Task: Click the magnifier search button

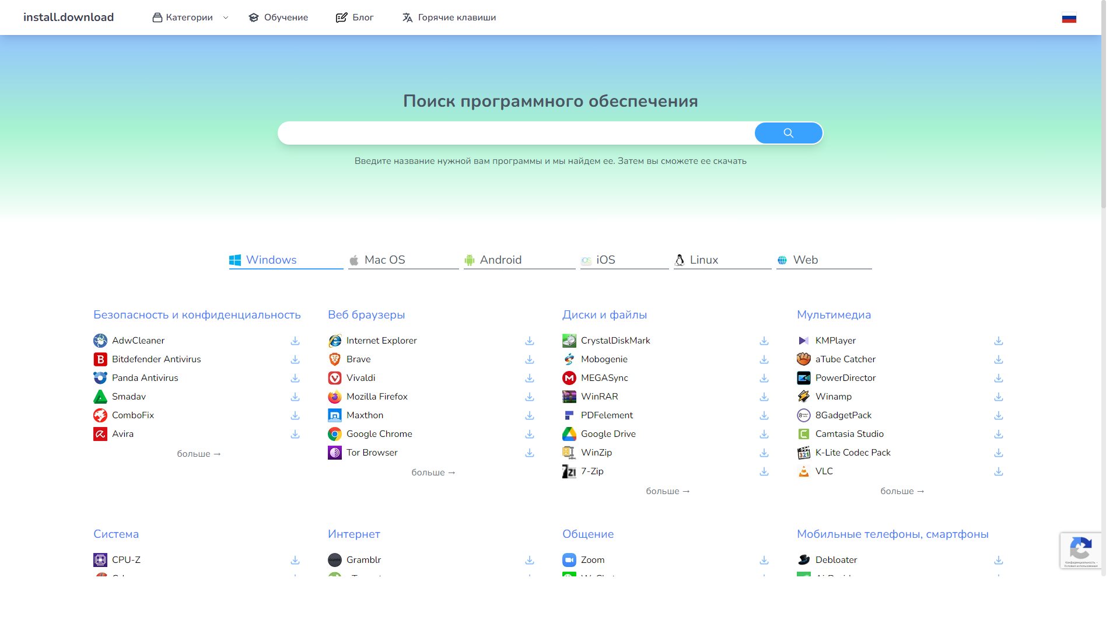Action: 788,133
